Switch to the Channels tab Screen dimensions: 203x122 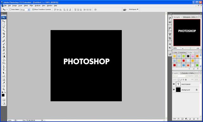click(185, 73)
